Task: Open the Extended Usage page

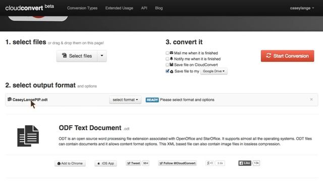Action: [119, 8]
